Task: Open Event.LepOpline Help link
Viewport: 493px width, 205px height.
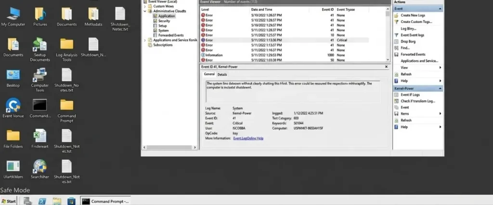Action: click(248, 138)
